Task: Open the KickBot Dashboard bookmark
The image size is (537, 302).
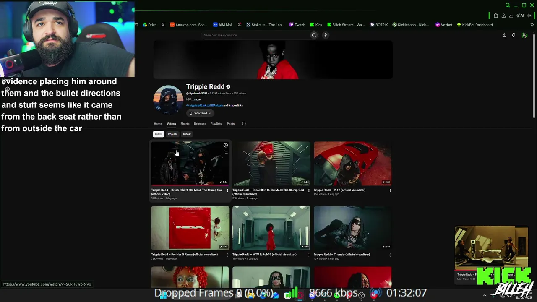Action: click(x=475, y=25)
